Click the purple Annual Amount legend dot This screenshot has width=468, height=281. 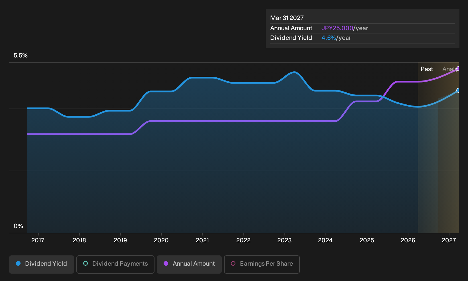166,264
